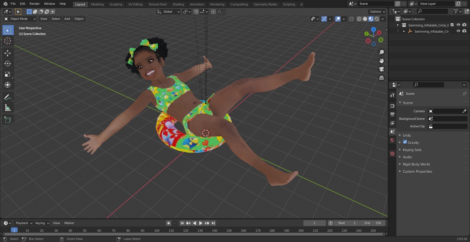Select the Annotate tool

8,97
